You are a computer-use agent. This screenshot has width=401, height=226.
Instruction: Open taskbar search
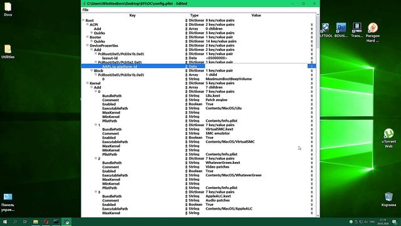point(15,222)
